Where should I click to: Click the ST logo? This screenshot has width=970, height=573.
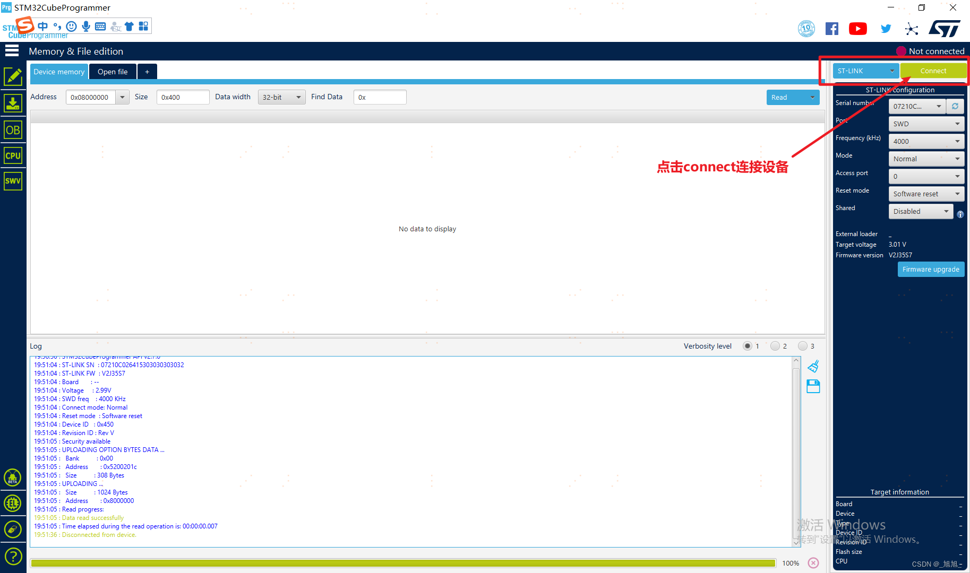tap(945, 29)
